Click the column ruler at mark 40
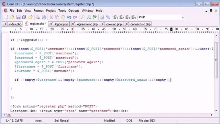This screenshot has height=124, width=220. [93, 29]
